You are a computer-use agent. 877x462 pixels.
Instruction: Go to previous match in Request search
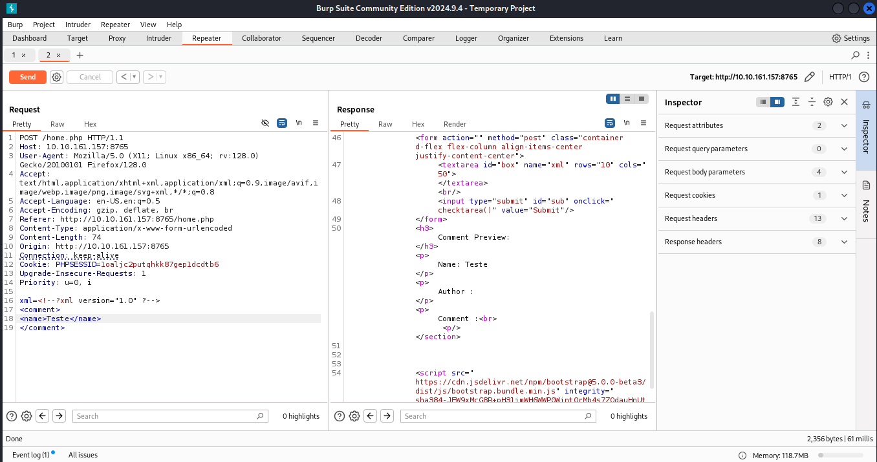(x=43, y=416)
